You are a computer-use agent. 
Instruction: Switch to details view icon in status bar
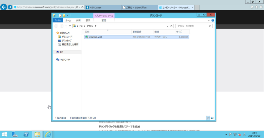[208, 118]
